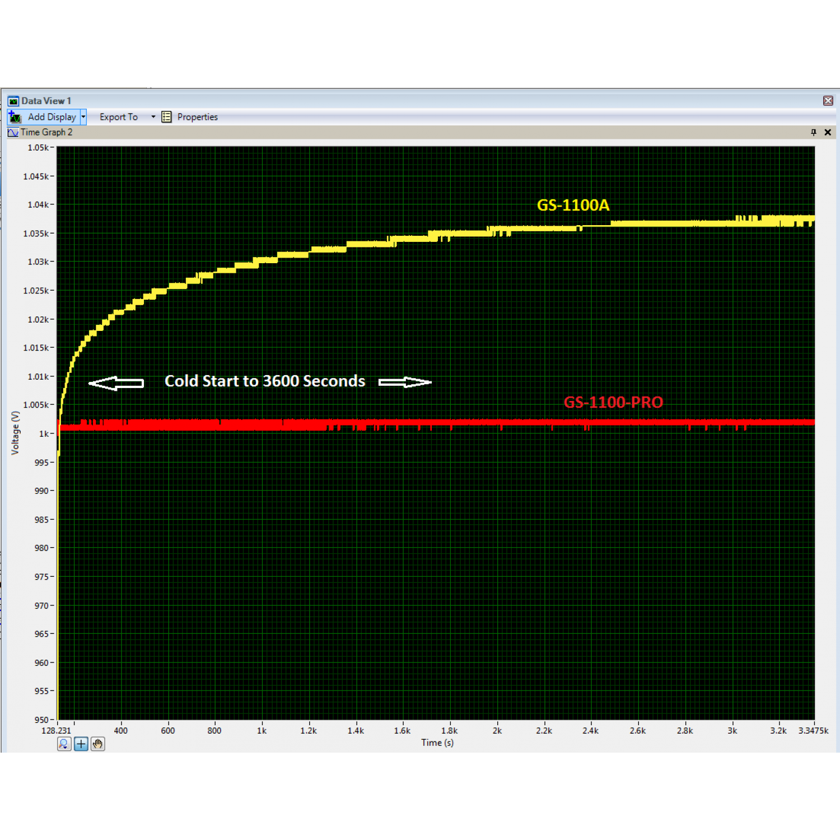Click the 950 Y-axis minimum value
Image resolution: width=840 pixels, height=840 pixels.
point(41,720)
